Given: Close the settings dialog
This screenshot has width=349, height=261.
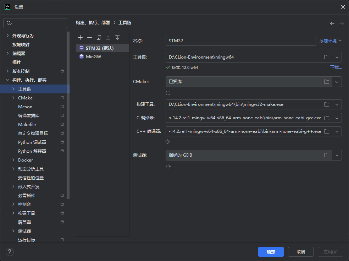Looking at the screenshot, I should click(343, 7).
